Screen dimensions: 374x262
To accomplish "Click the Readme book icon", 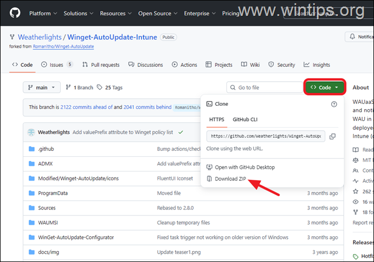I will [356, 150].
